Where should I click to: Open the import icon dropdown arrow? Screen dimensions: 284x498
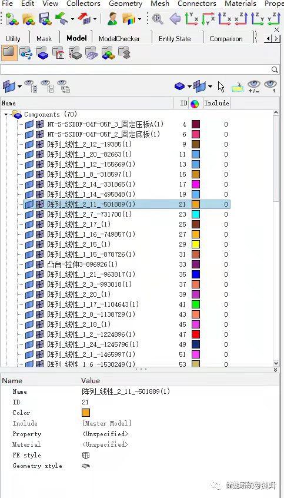[72, 19]
